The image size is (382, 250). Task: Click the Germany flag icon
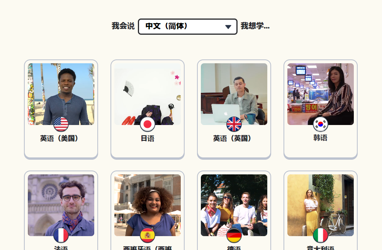234,235
